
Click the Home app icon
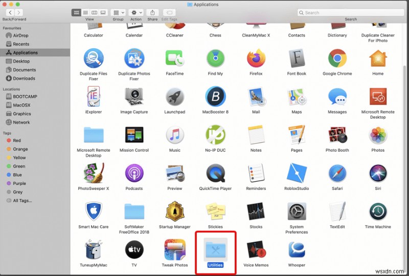(x=378, y=58)
